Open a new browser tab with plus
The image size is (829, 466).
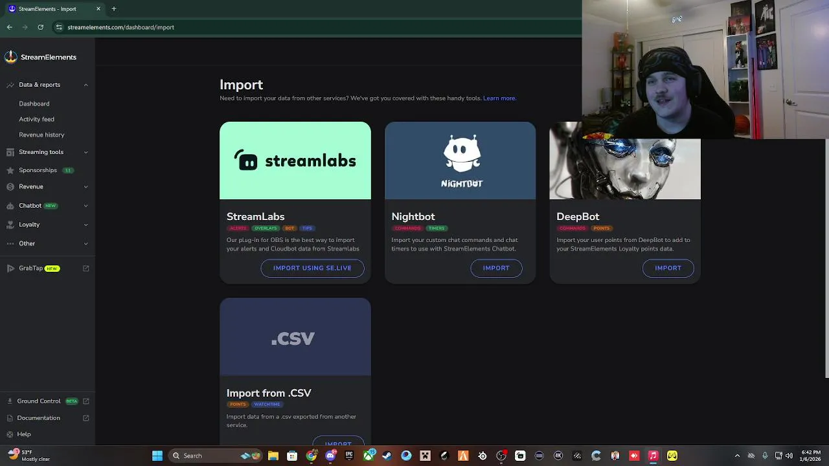click(114, 8)
